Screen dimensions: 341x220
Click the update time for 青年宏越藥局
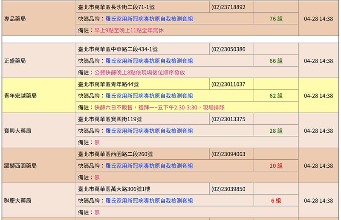[318, 96]
